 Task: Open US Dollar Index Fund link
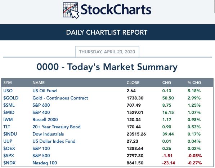pos(54,141)
